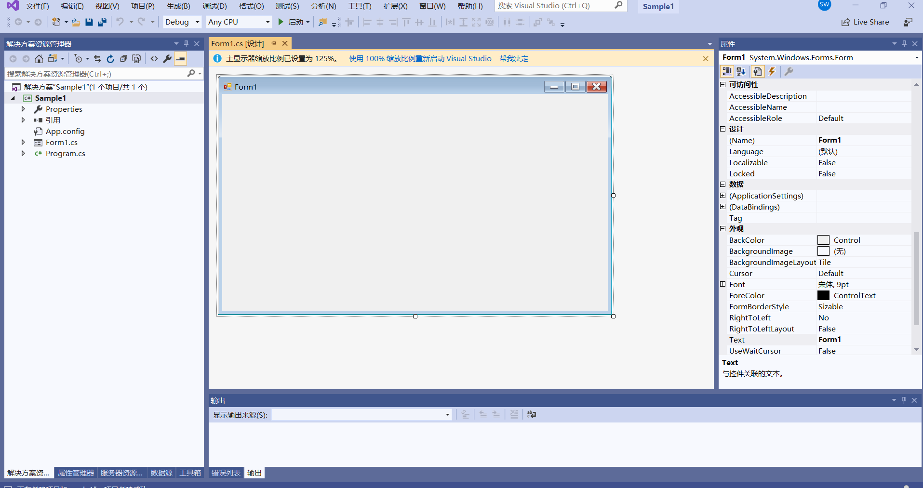The width and height of the screenshot is (923, 488).
Task: Click the Properties grid vertical scrollbar
Action: tap(916, 279)
